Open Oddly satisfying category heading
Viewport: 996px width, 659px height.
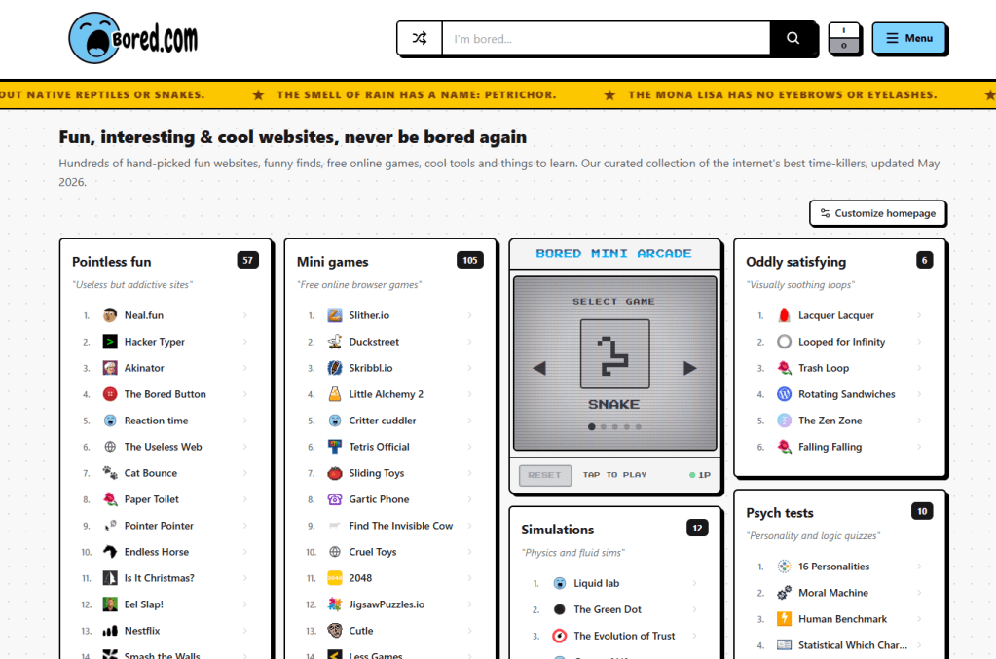coord(795,262)
